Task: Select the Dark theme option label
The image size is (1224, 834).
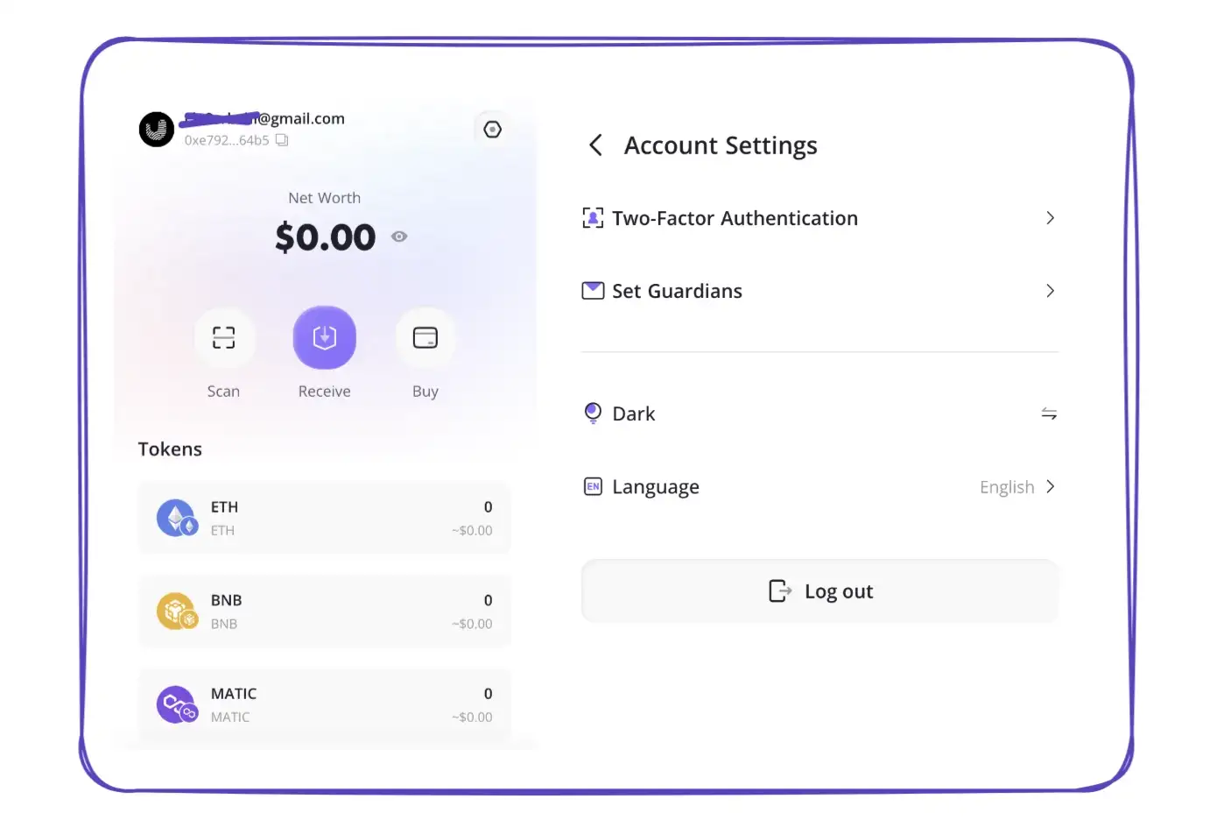Action: [634, 413]
